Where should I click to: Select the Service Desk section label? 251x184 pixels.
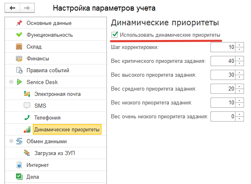click(x=42, y=82)
